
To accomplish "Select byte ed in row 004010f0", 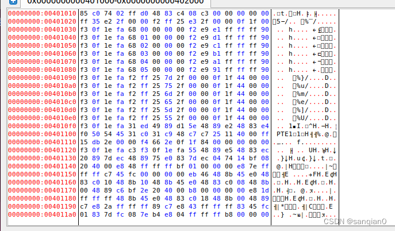I will (x=144, y=126).
